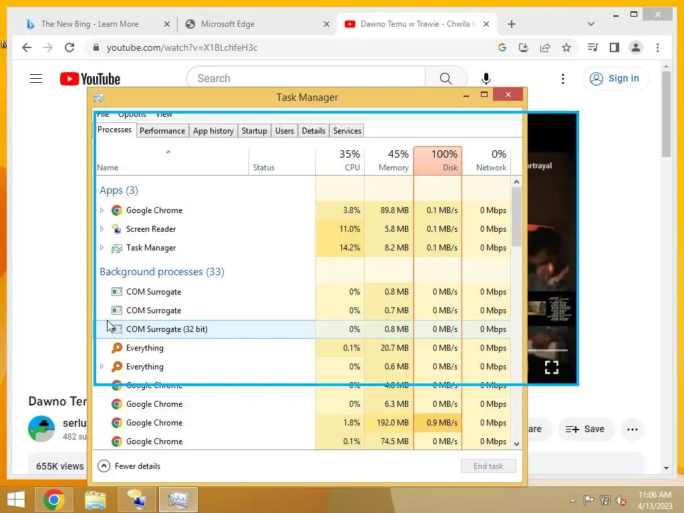Open Chrome tab search dropdown

click(591, 24)
